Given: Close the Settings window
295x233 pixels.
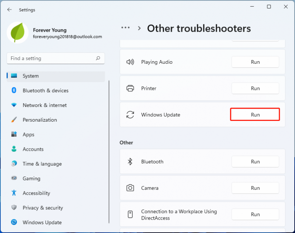Looking at the screenshot, I should 285,7.
